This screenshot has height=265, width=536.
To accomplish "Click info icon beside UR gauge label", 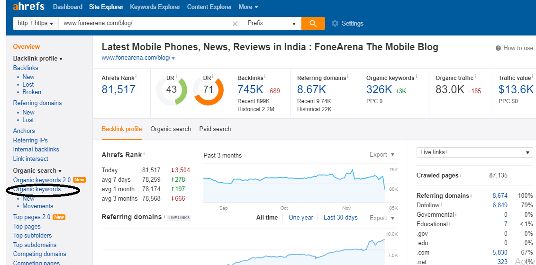I will point(176,76).
